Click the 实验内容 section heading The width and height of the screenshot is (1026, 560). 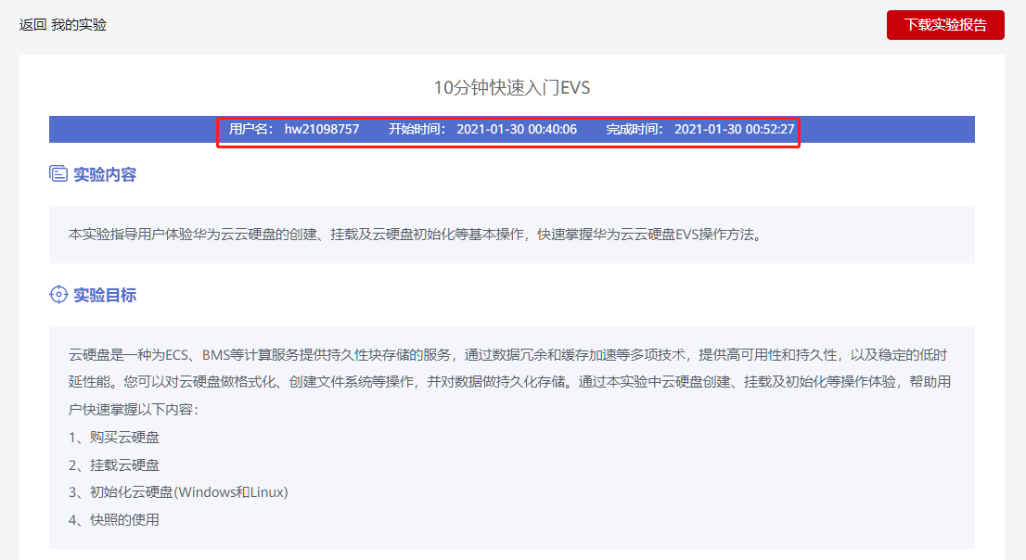(105, 174)
